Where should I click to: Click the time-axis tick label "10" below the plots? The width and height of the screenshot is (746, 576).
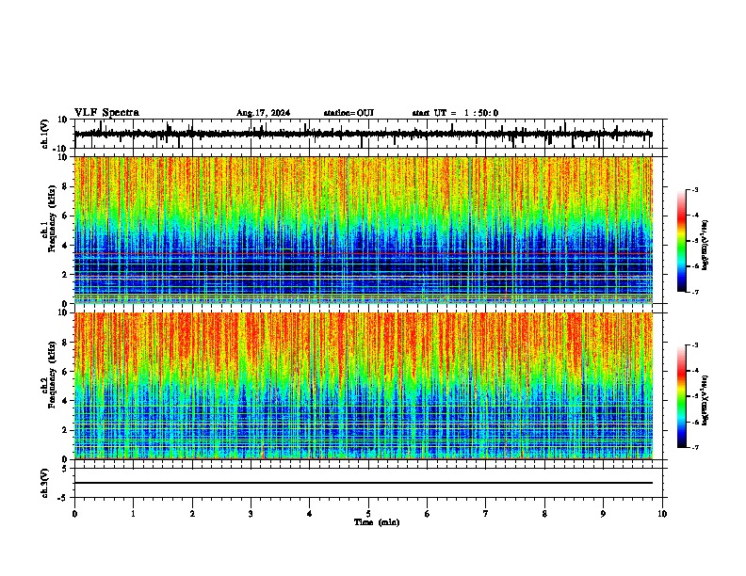[662, 514]
